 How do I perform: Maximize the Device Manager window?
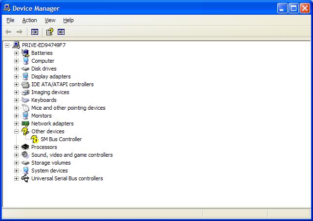click(x=293, y=8)
